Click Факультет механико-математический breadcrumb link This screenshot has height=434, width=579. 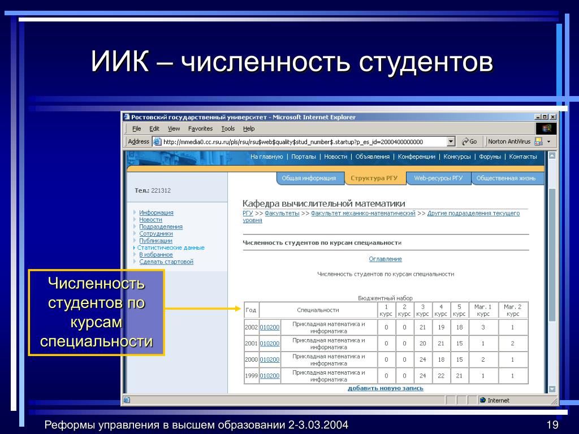[x=364, y=213]
